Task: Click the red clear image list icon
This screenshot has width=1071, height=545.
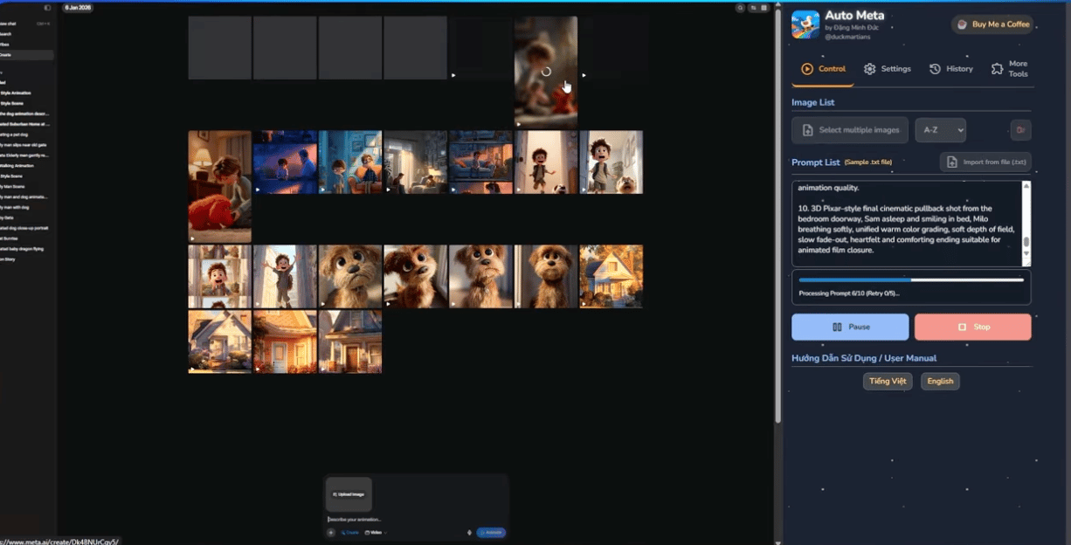Action: (x=1020, y=130)
